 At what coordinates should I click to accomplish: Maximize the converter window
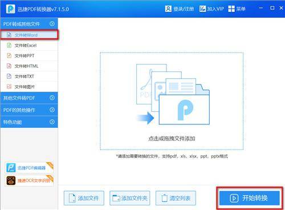click(272, 8)
